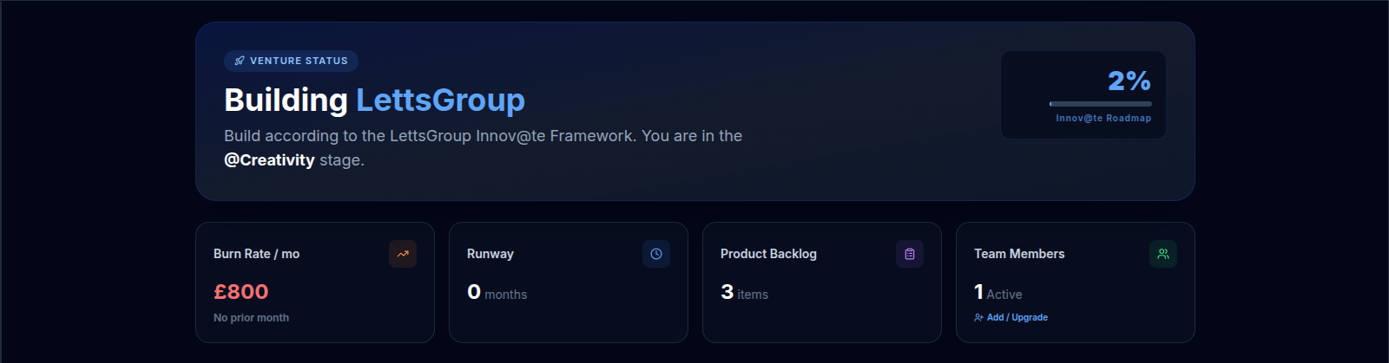Select the VENTURE STATUS badge text
The image size is (1389, 363).
point(299,61)
